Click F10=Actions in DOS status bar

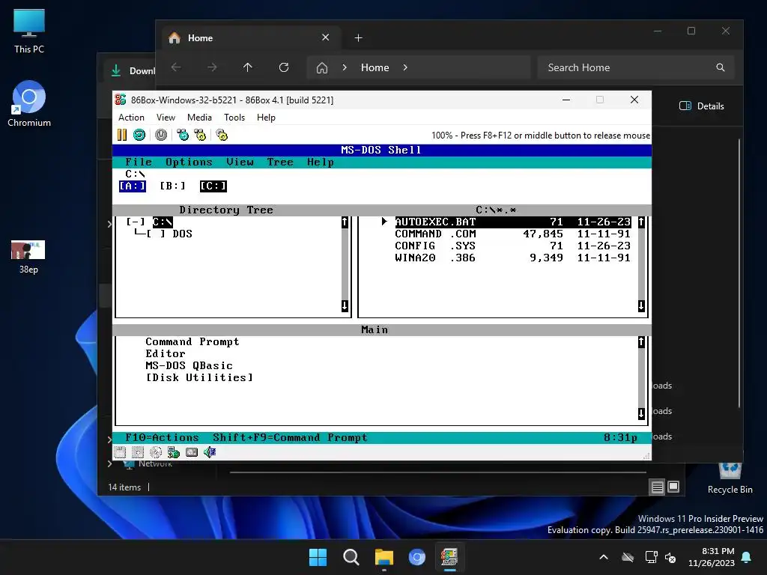[x=162, y=437]
